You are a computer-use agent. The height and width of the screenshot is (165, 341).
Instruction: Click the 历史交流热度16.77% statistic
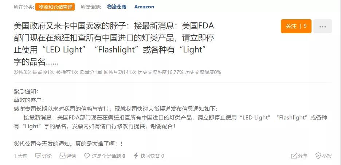pos(160,72)
